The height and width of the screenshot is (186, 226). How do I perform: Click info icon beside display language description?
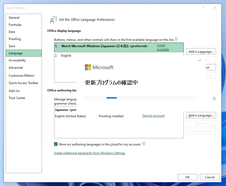point(176,39)
